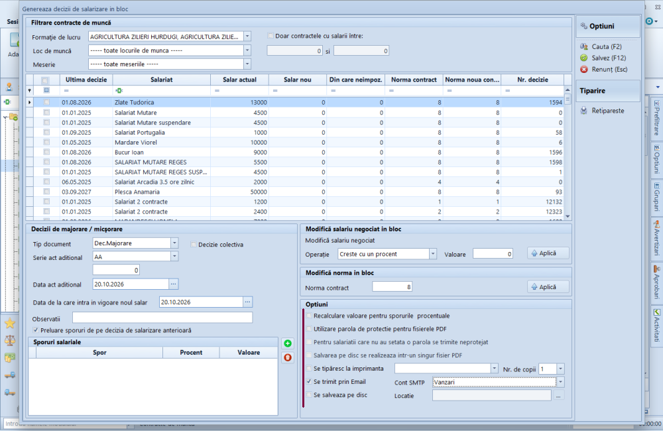Click the star favorites icon in the left sidebar
Image resolution: width=663 pixels, height=431 pixels.
click(10, 324)
